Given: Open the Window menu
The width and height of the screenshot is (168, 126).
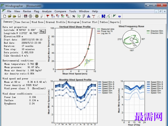Looking at the screenshot, I should point(84,11).
